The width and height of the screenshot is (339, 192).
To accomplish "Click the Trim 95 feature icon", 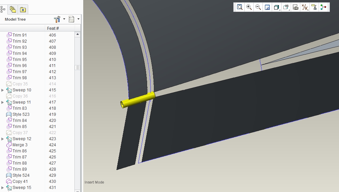I will [9, 59].
